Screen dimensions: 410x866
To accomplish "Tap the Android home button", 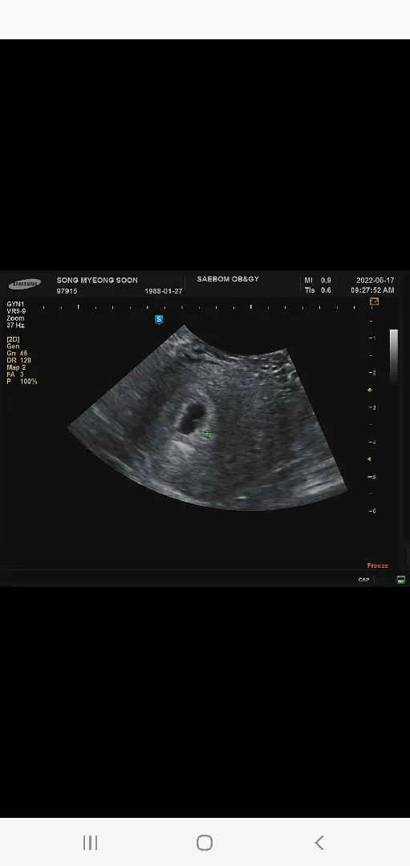I will (205, 842).
